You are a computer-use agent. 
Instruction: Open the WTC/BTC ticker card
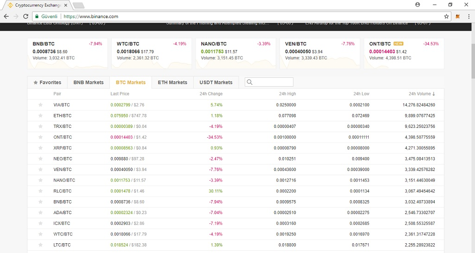click(152, 53)
